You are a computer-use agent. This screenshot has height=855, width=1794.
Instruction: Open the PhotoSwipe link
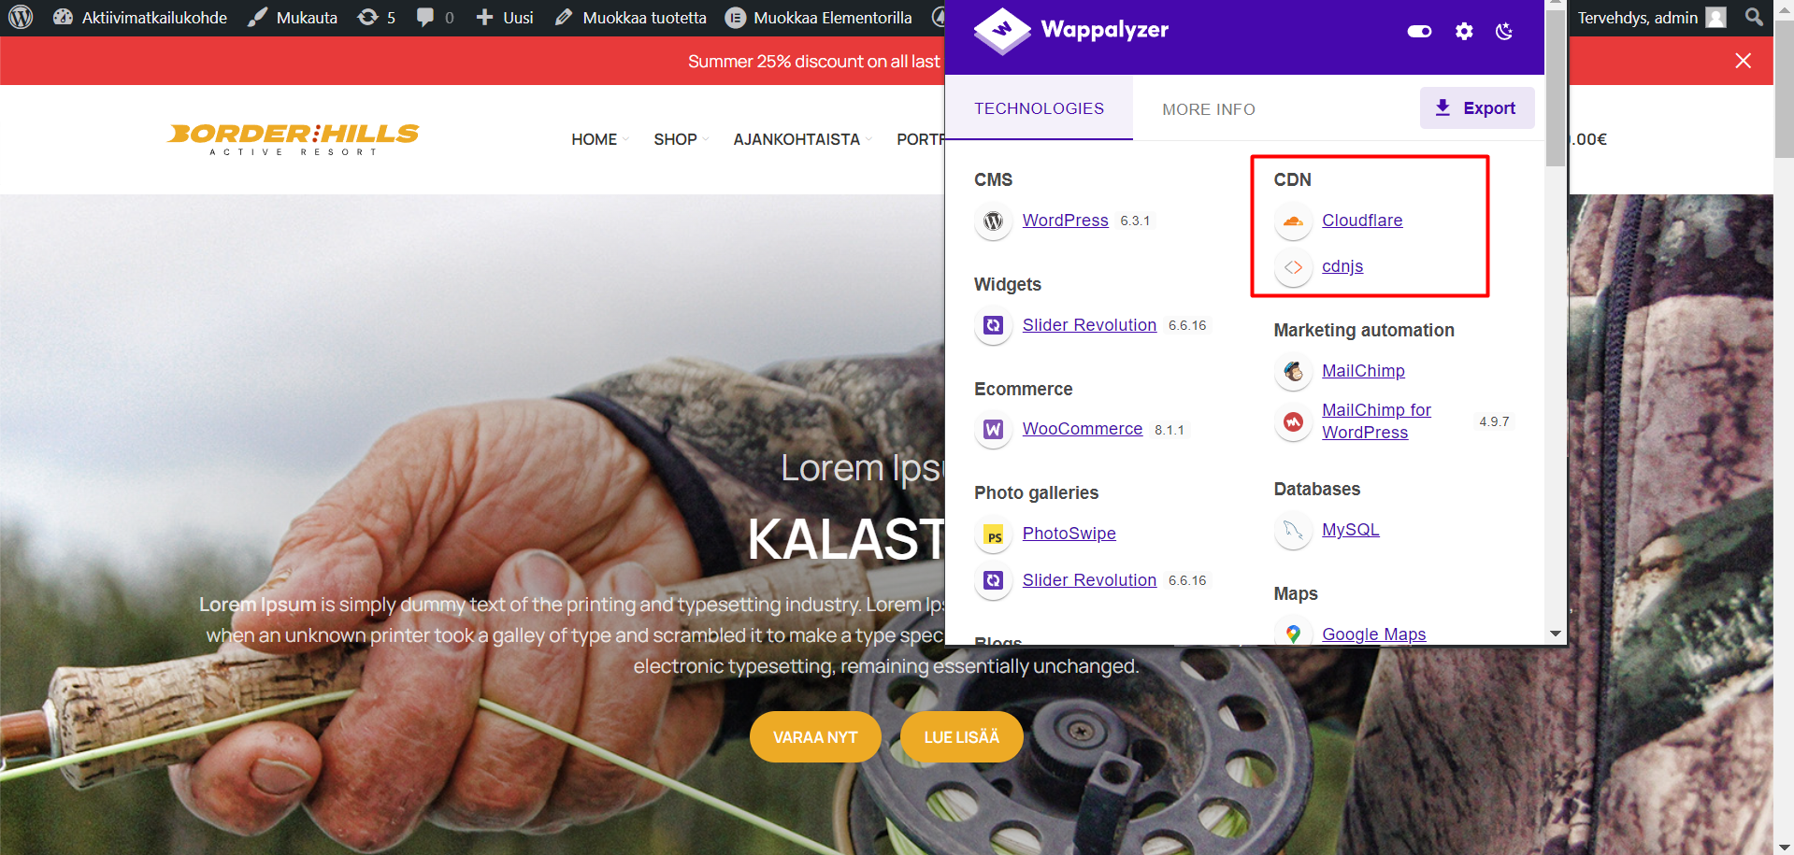tap(1069, 534)
